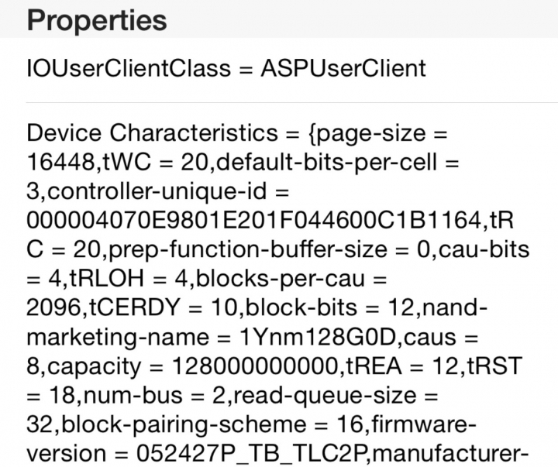558x467 pixels.
Task: Select the IOUserClientClass property row
Action: point(279,70)
